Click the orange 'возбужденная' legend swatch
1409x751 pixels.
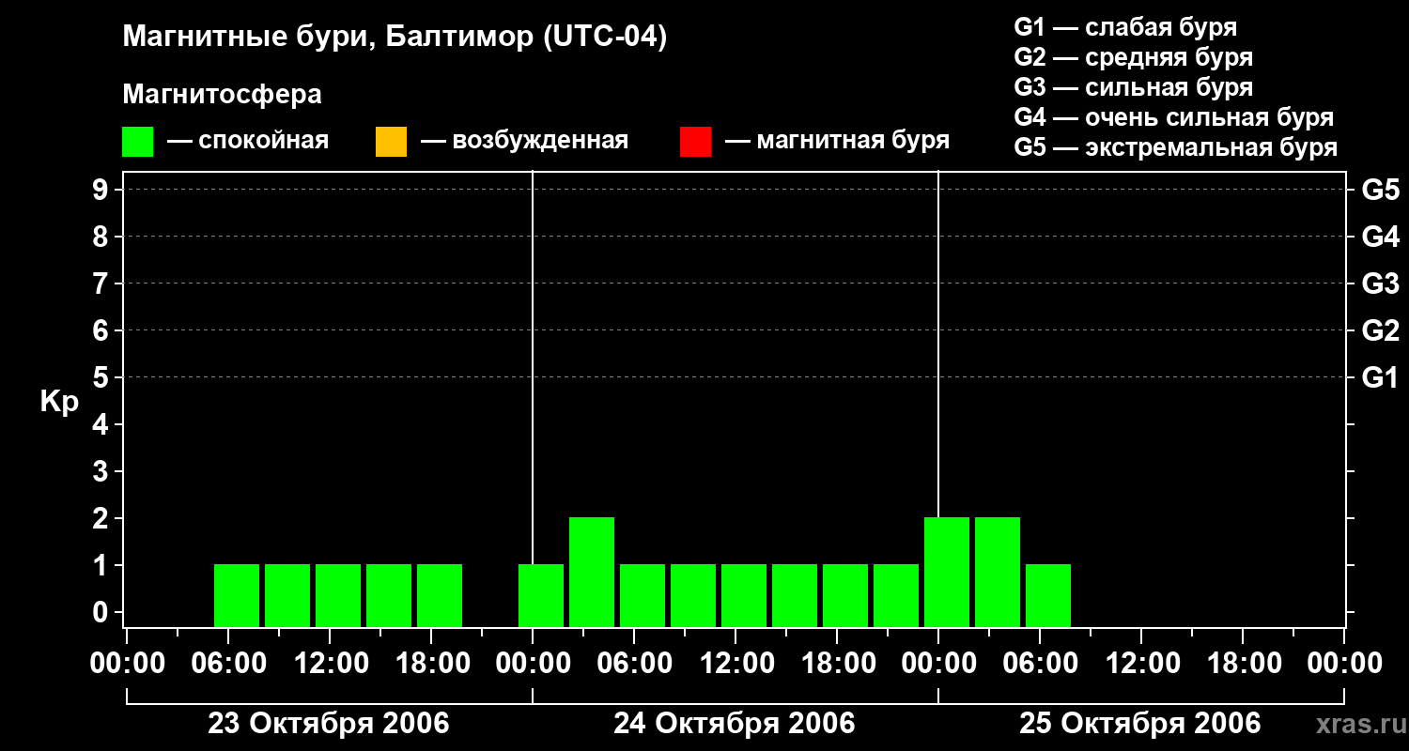pyautogui.click(x=391, y=142)
